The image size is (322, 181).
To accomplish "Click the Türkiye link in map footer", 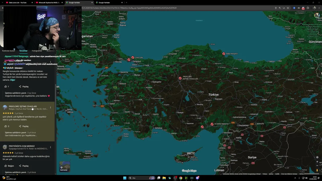I will 265,174.
